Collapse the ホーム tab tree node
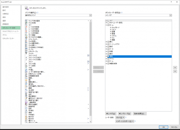Image resolution: width=180 pixels, height=130 pixels. pos(106,25)
